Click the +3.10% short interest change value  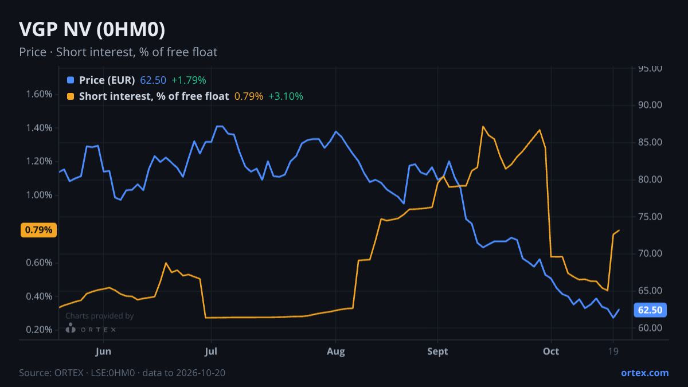286,96
